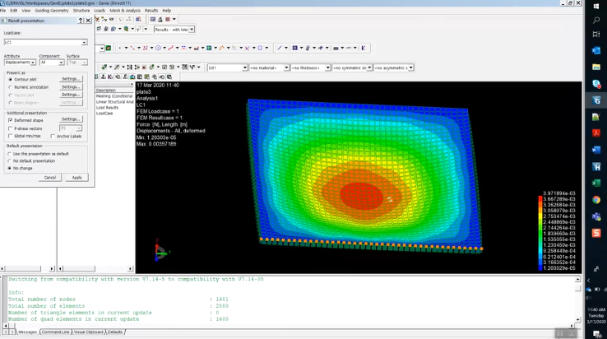Open the Structure menu

pyautogui.click(x=81, y=11)
